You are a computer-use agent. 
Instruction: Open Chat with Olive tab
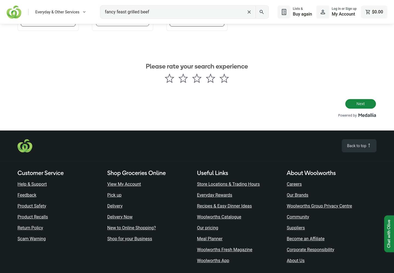coord(389,234)
